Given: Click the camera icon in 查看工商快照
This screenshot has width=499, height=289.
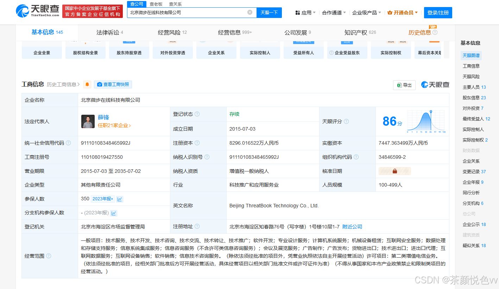Looking at the screenshot, I should [x=100, y=84].
